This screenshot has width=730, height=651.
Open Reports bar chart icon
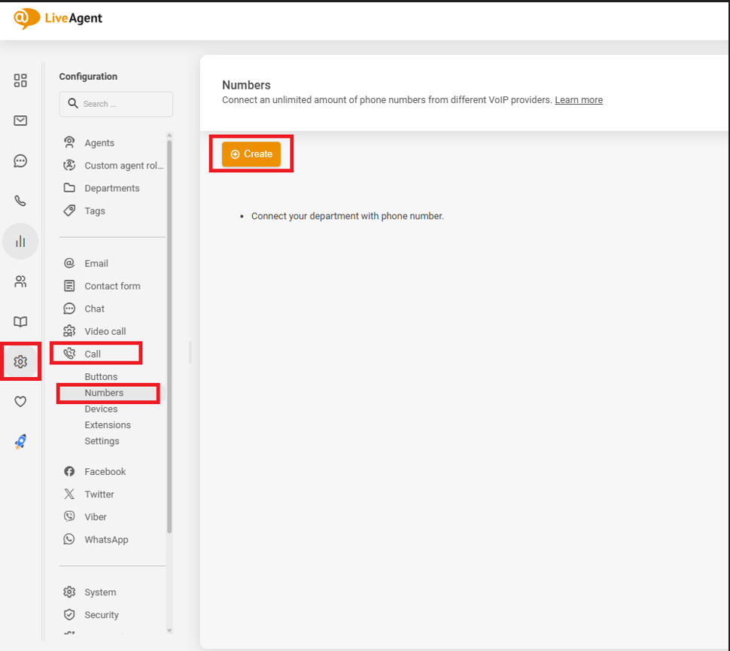[x=20, y=242]
